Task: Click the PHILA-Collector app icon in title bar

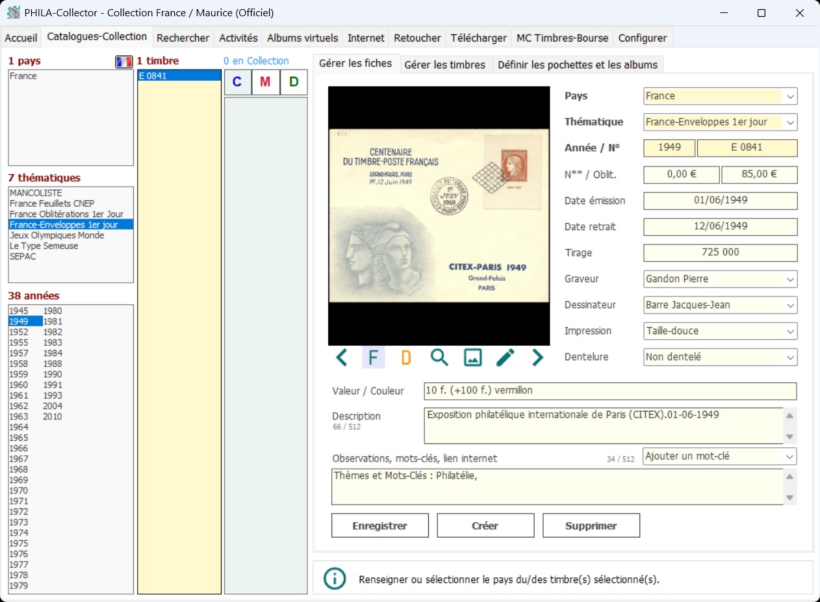Action: point(13,12)
